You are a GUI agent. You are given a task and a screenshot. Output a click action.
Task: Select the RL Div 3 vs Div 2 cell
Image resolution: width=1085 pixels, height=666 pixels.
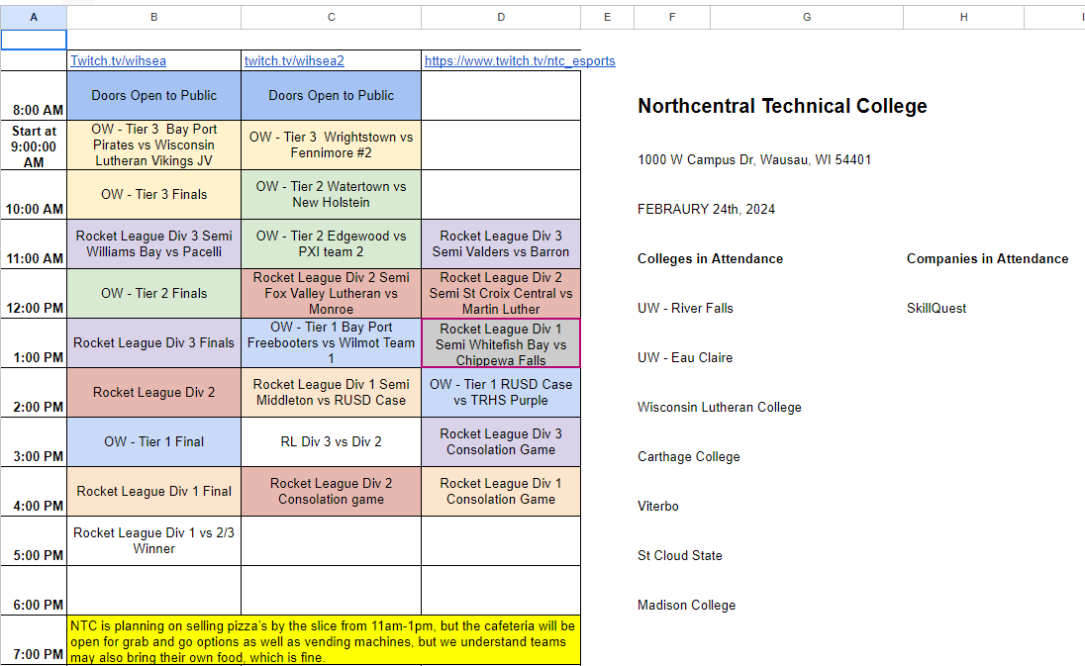click(x=331, y=442)
